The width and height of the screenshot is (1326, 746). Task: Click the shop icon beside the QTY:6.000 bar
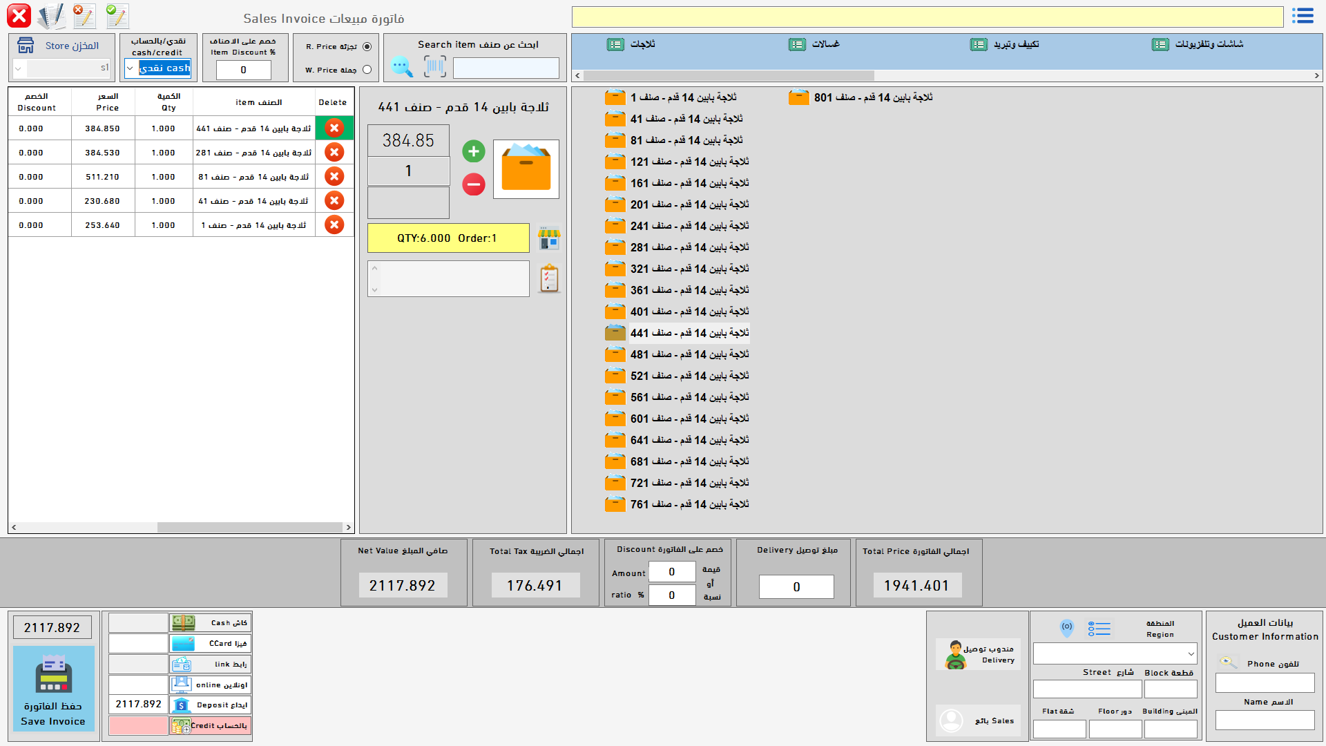click(x=549, y=238)
